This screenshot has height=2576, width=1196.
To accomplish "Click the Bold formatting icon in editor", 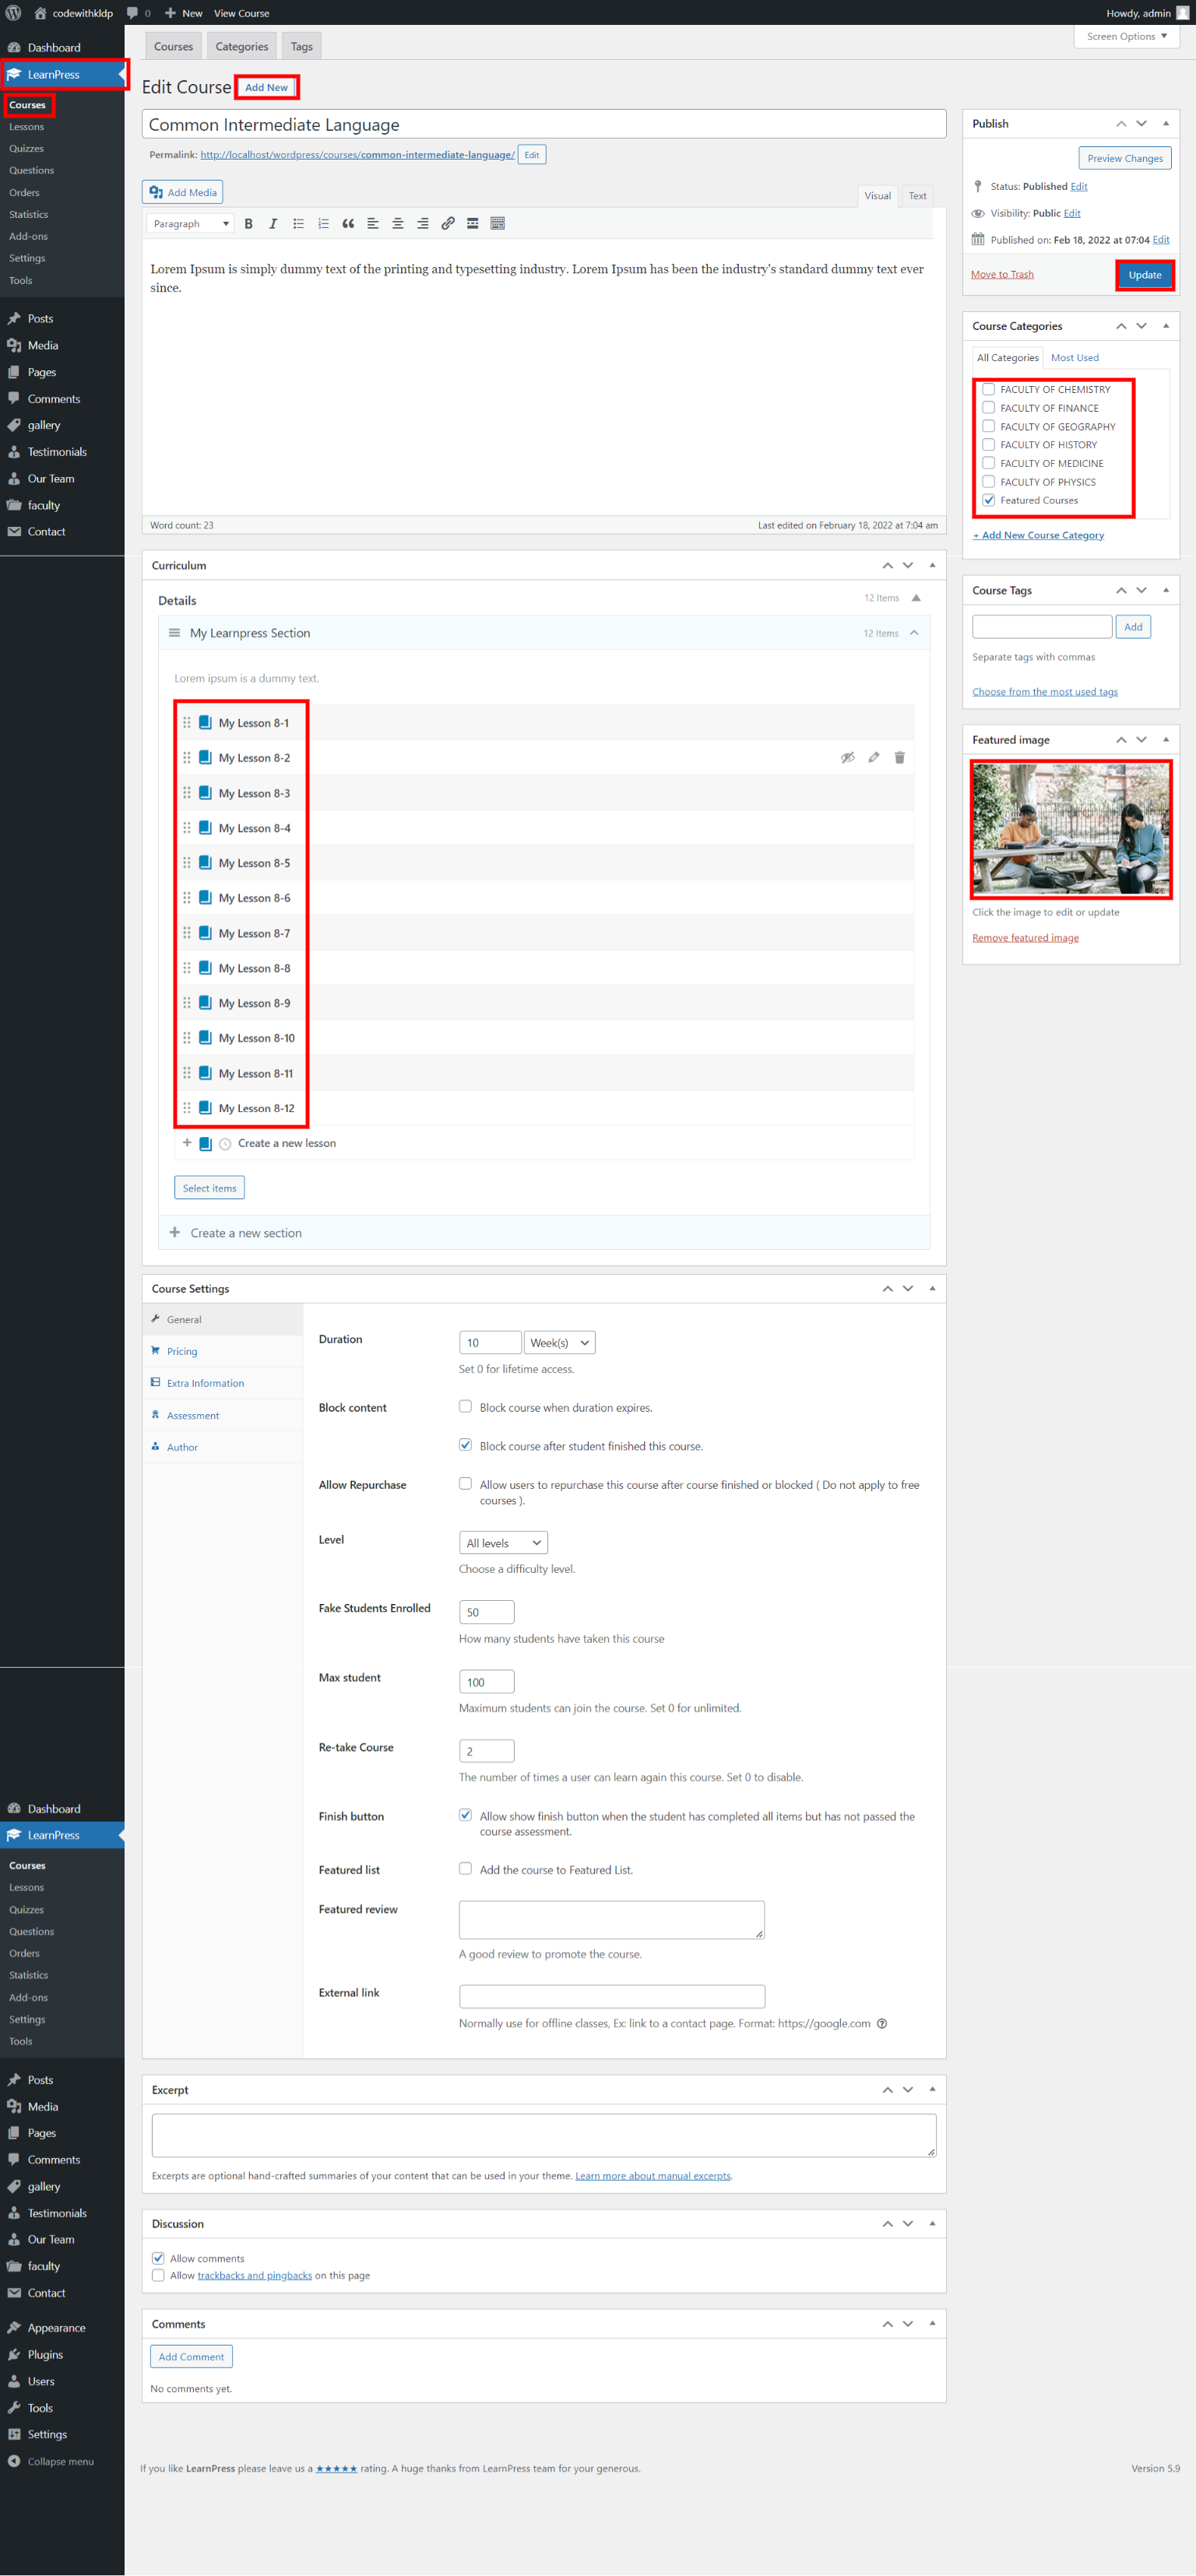I will (248, 224).
